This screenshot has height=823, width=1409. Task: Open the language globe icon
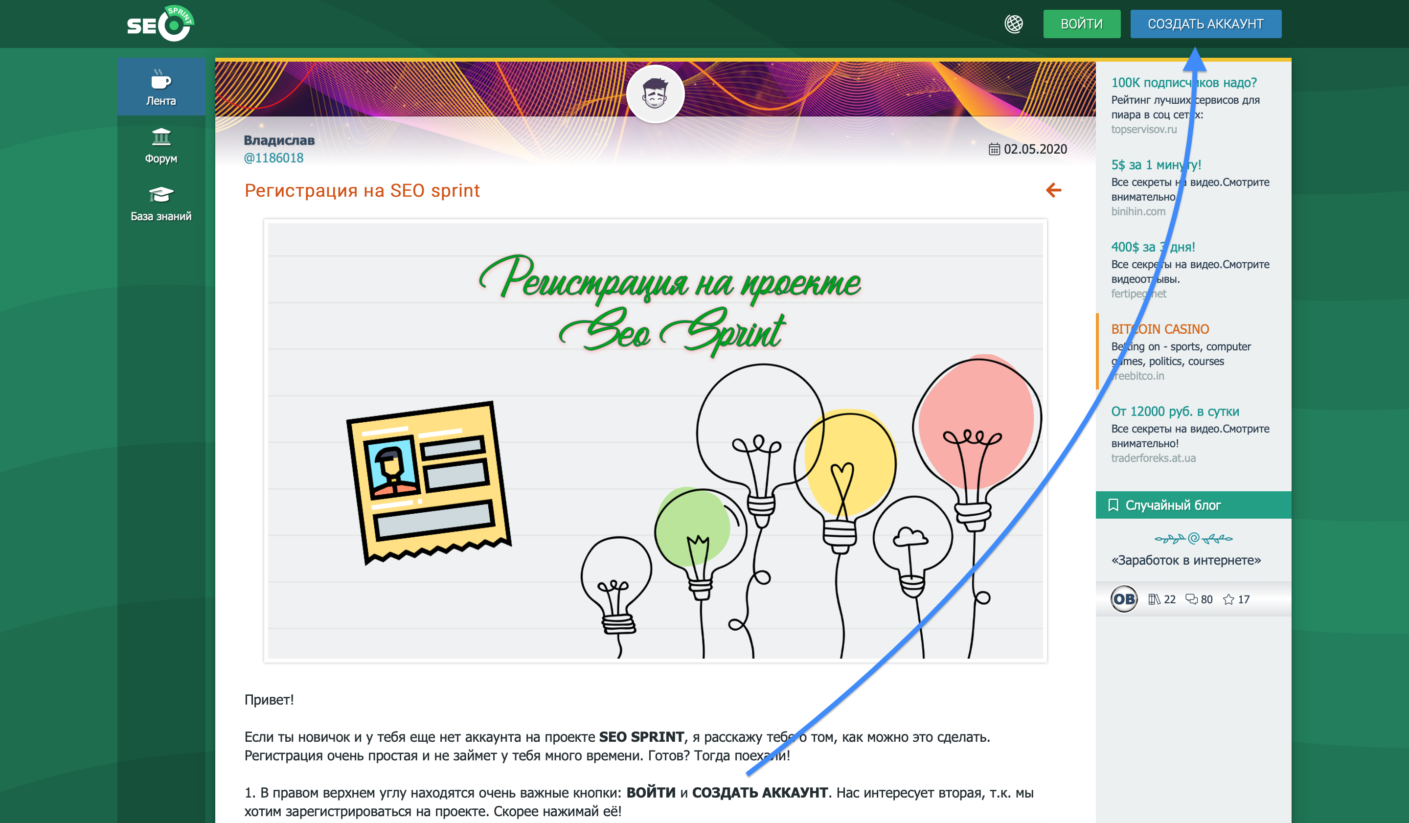click(x=1014, y=23)
